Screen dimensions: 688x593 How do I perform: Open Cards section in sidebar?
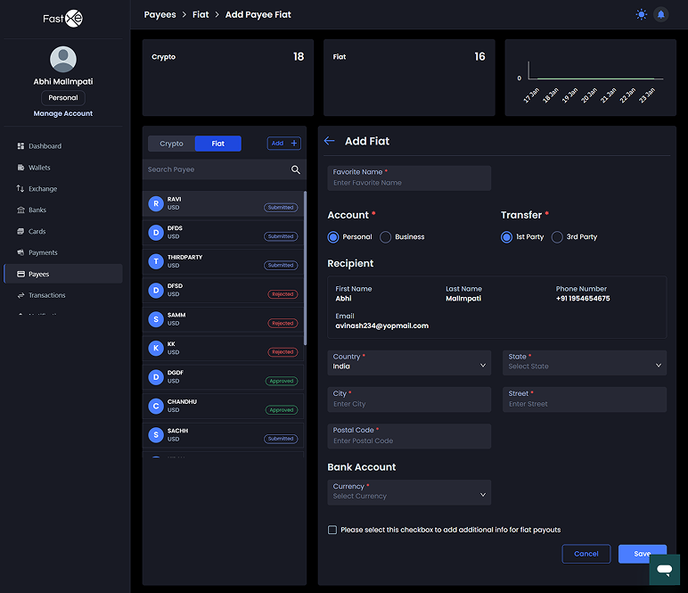pos(37,232)
